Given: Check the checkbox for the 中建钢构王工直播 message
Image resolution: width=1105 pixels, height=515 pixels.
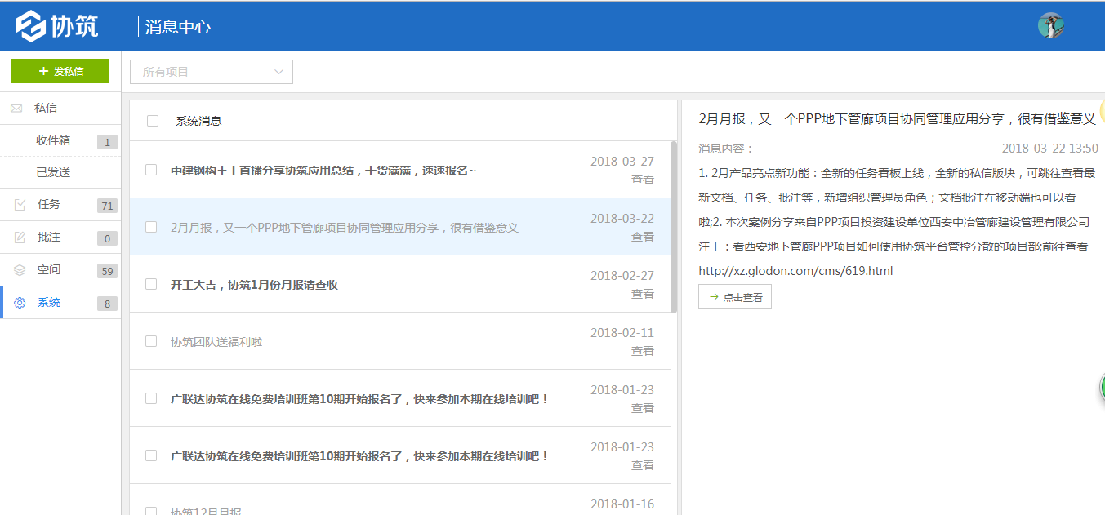Looking at the screenshot, I should 150,170.
